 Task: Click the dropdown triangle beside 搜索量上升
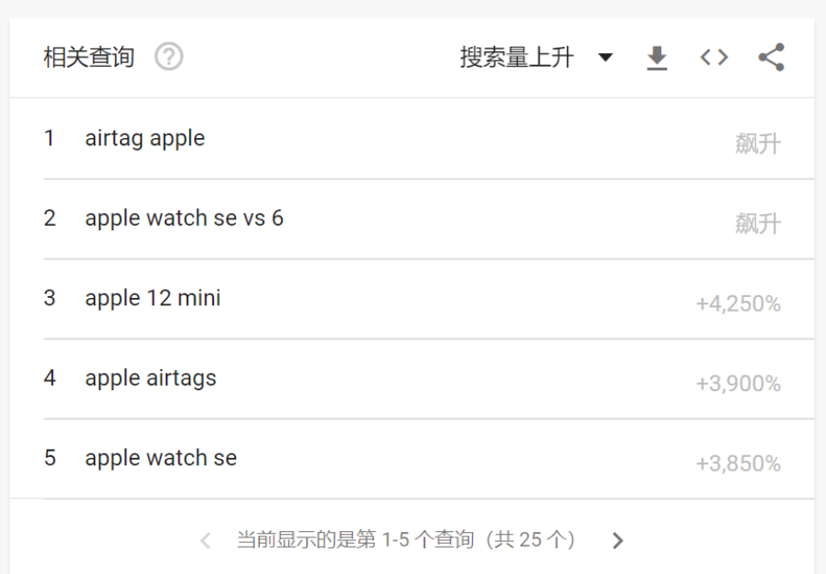[605, 58]
